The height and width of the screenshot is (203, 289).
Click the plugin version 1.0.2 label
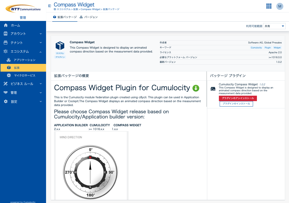point(262,85)
